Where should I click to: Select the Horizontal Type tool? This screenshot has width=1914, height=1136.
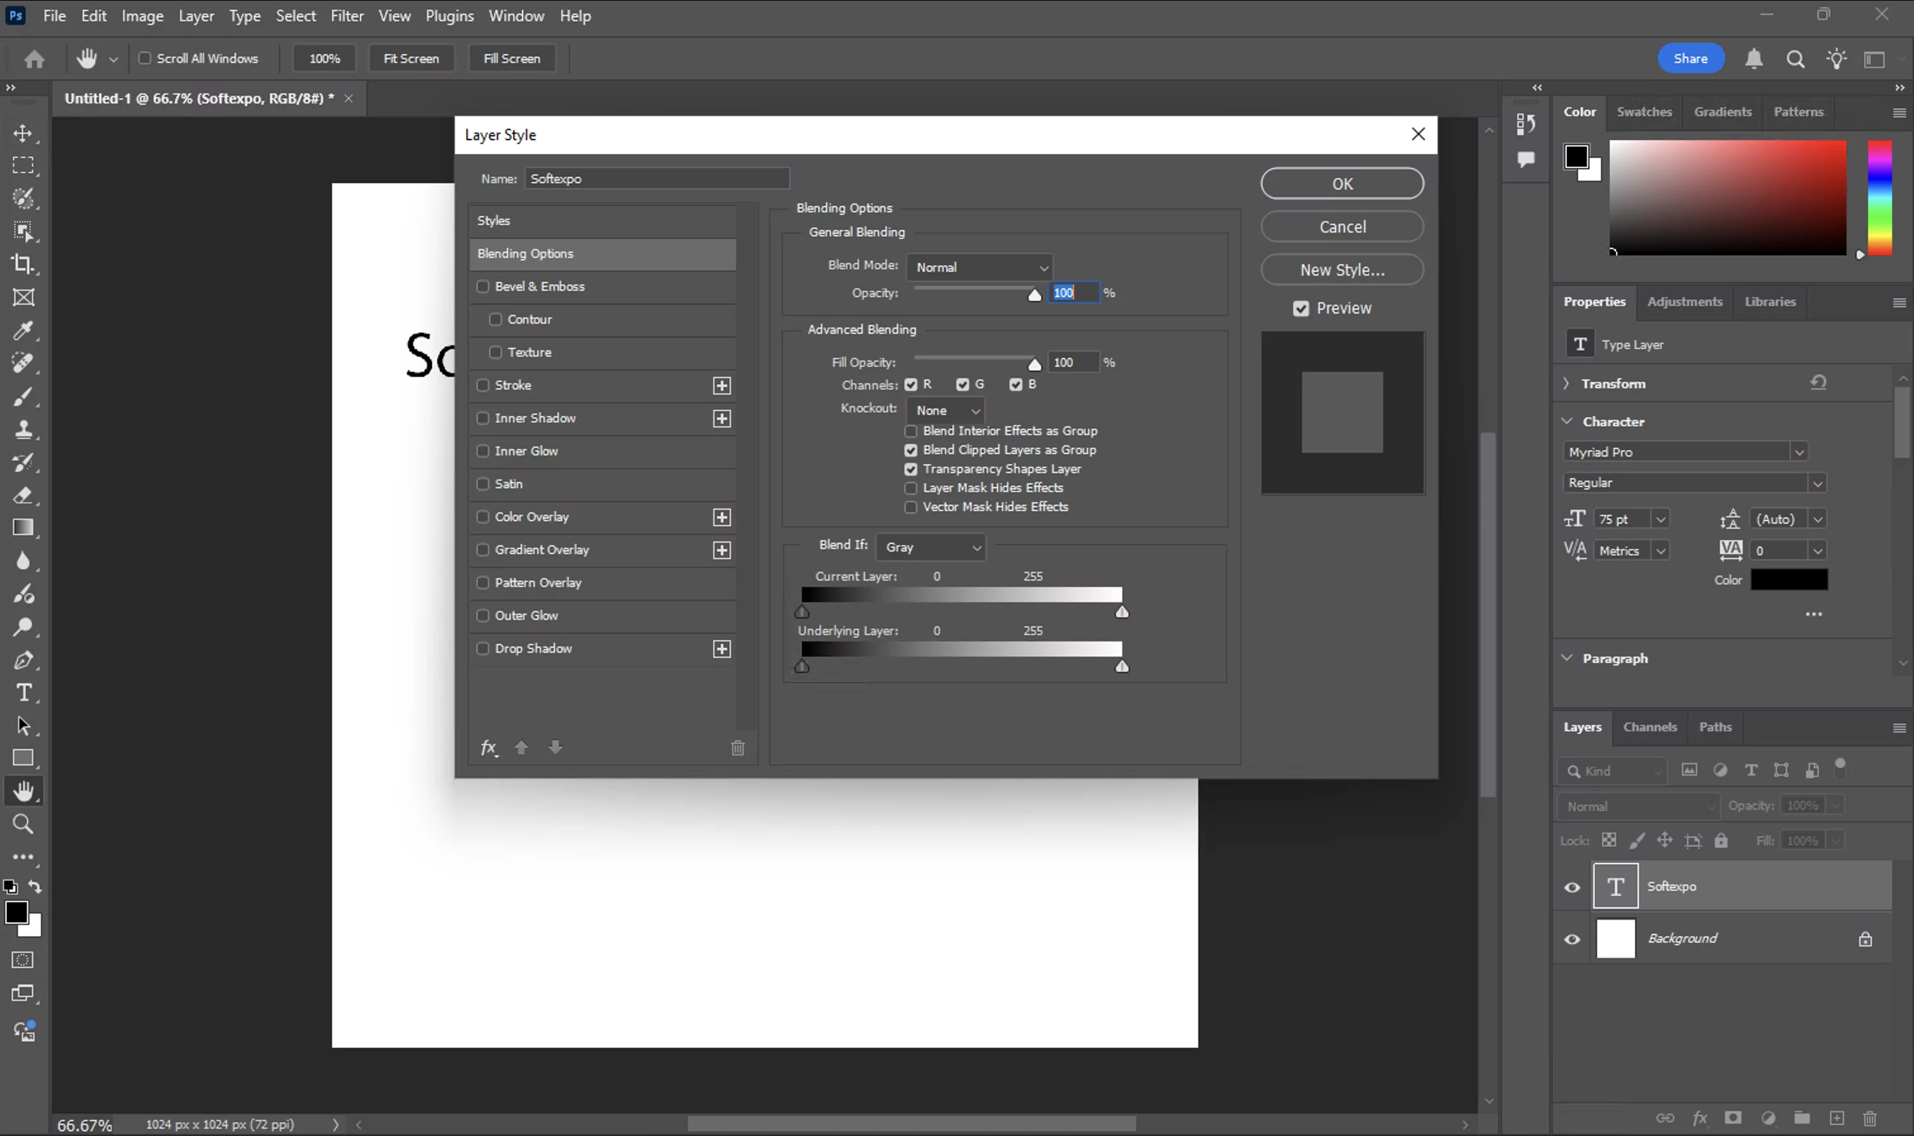coord(23,693)
